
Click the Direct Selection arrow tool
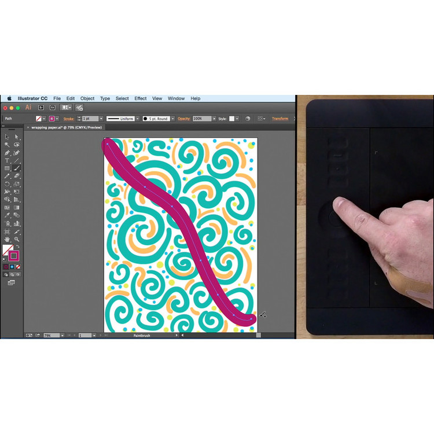tap(17, 137)
